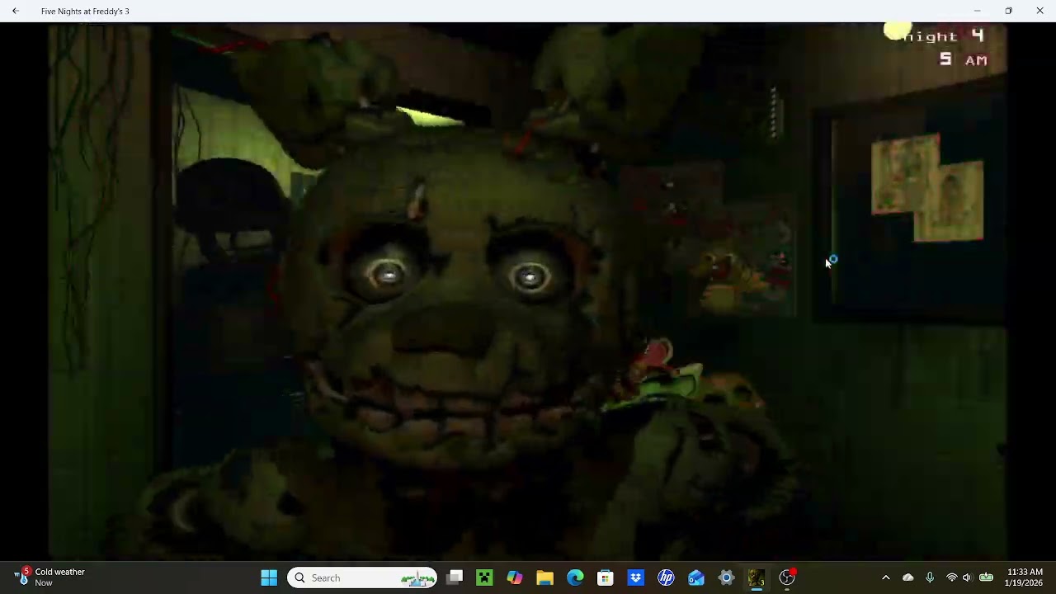Select the Five Nights at Freddy's 3 taskbar icon
Viewport: 1056px width, 594px height.
pos(757,577)
